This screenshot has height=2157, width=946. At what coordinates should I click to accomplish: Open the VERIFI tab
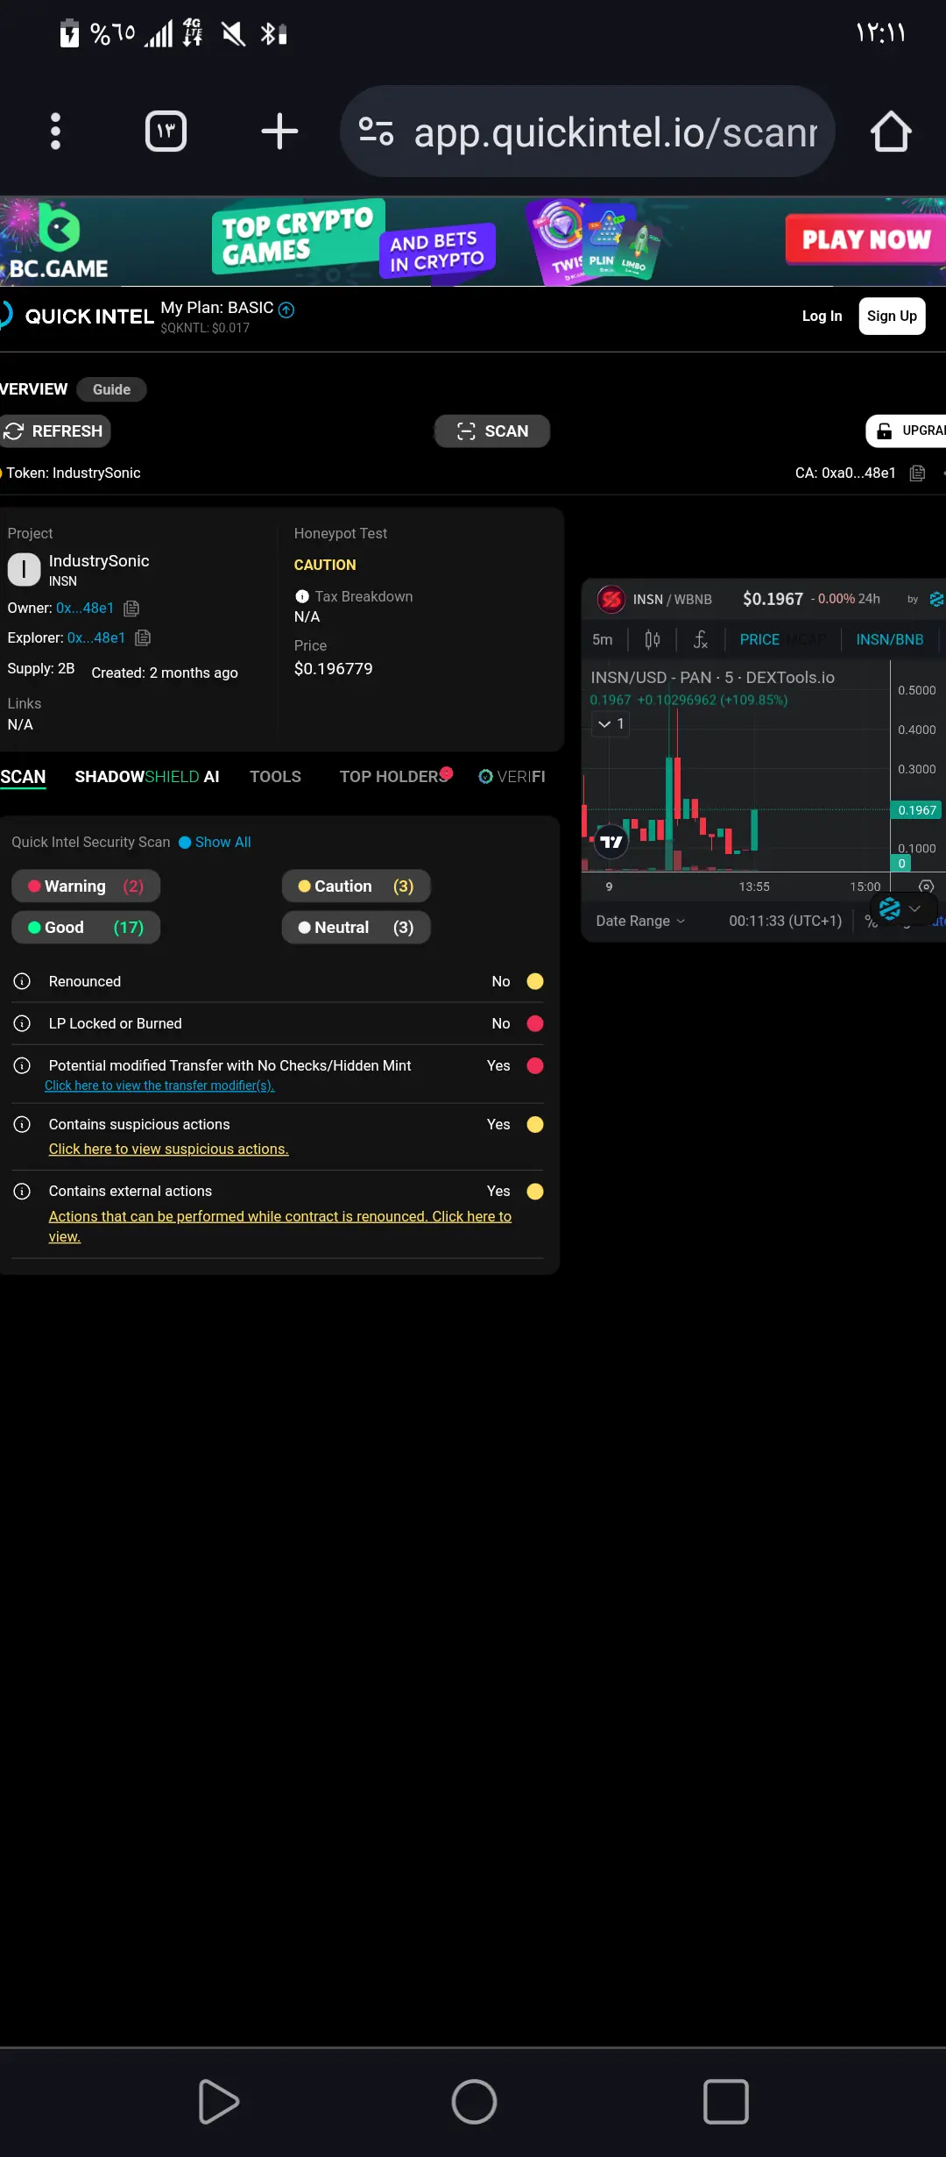512,777
